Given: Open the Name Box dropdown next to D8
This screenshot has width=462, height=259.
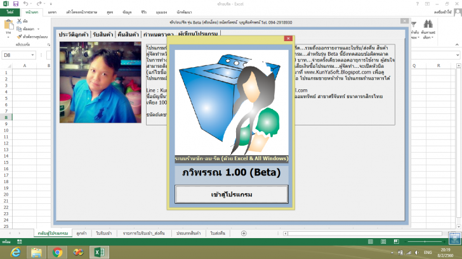Looking at the screenshot, I should (32, 55).
